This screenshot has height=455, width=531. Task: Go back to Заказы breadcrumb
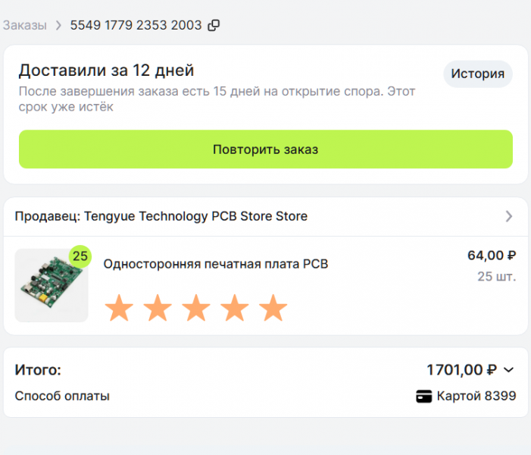click(x=24, y=25)
